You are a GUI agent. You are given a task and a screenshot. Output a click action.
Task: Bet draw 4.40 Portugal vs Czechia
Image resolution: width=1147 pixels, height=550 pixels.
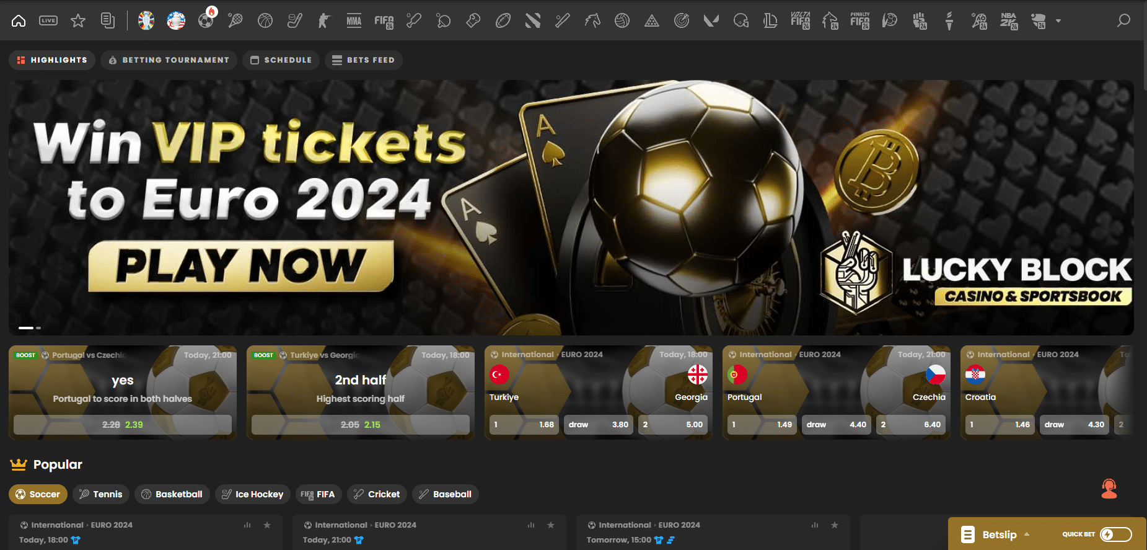click(x=837, y=425)
